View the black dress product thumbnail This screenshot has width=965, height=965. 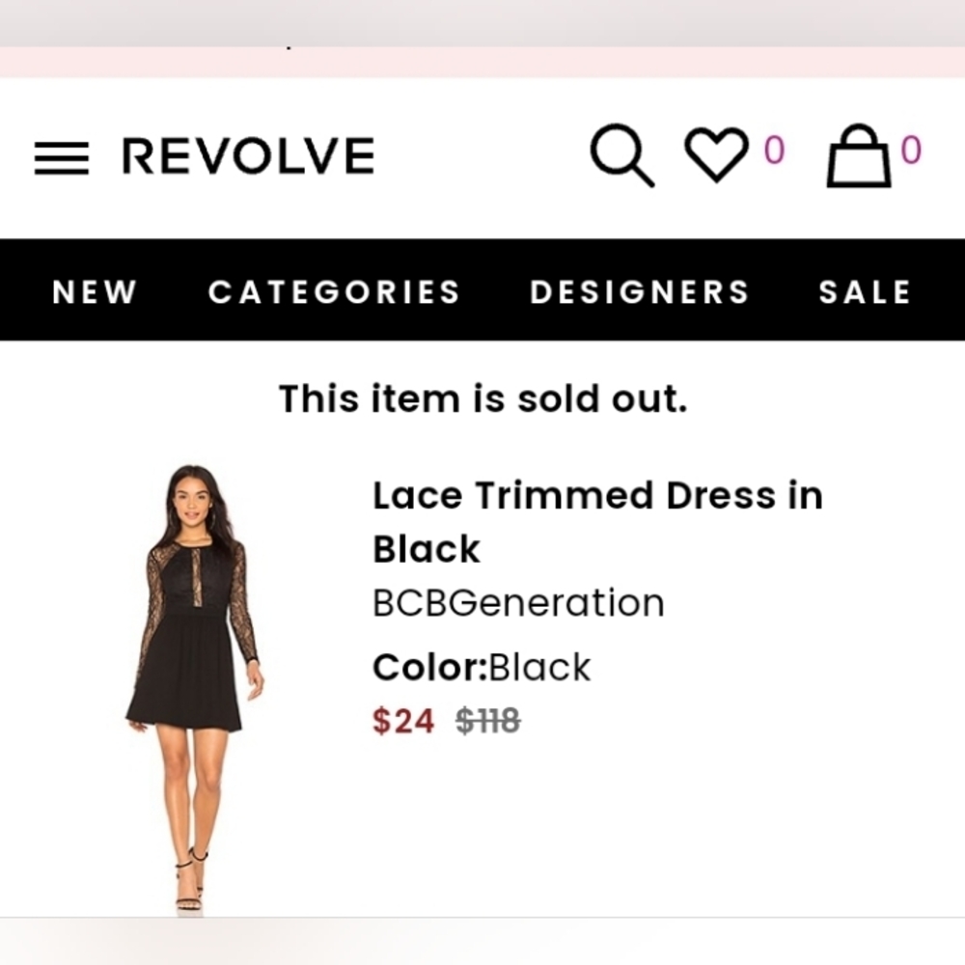(194, 689)
